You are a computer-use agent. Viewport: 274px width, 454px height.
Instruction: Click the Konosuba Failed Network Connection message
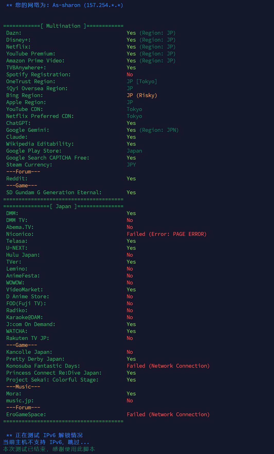[x=168, y=366]
